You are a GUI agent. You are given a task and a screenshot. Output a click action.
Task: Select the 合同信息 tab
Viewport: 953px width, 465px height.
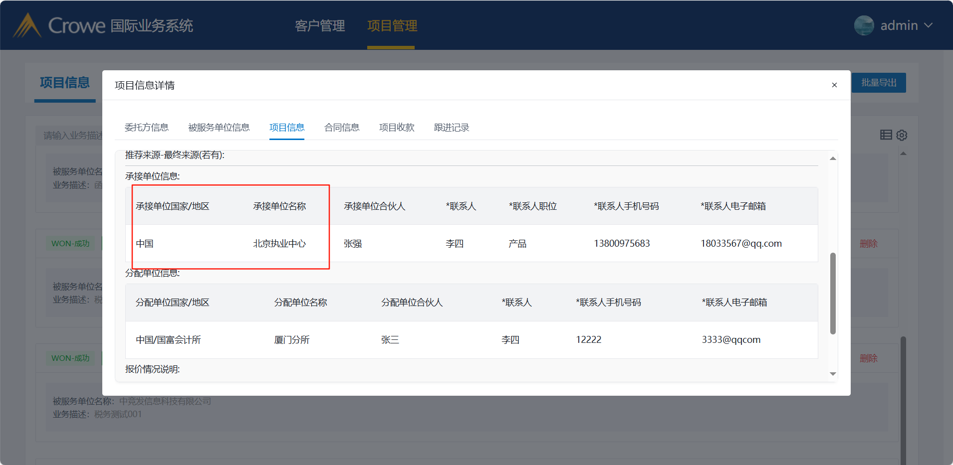pyautogui.click(x=342, y=128)
